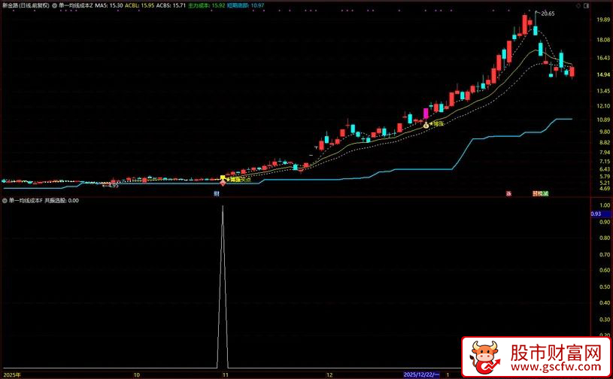Click the yellow money-bag signal icon

click(x=426, y=125)
